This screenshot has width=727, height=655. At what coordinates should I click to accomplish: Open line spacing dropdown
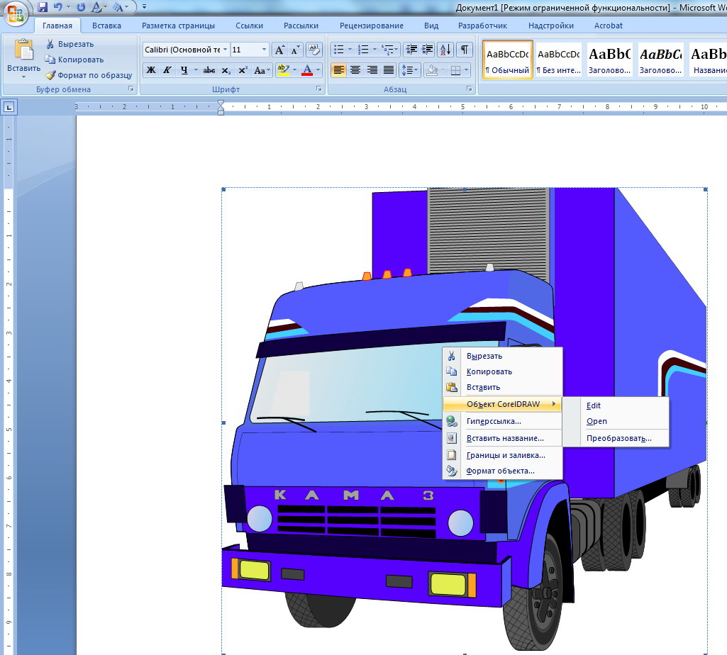409,70
